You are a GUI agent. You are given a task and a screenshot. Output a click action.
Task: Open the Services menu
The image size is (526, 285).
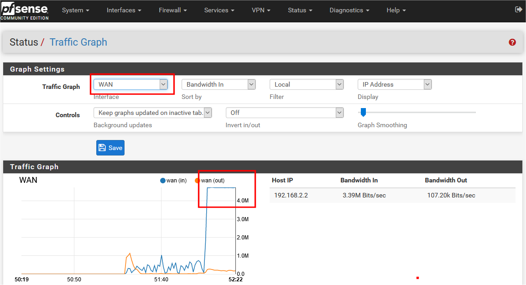coord(219,10)
